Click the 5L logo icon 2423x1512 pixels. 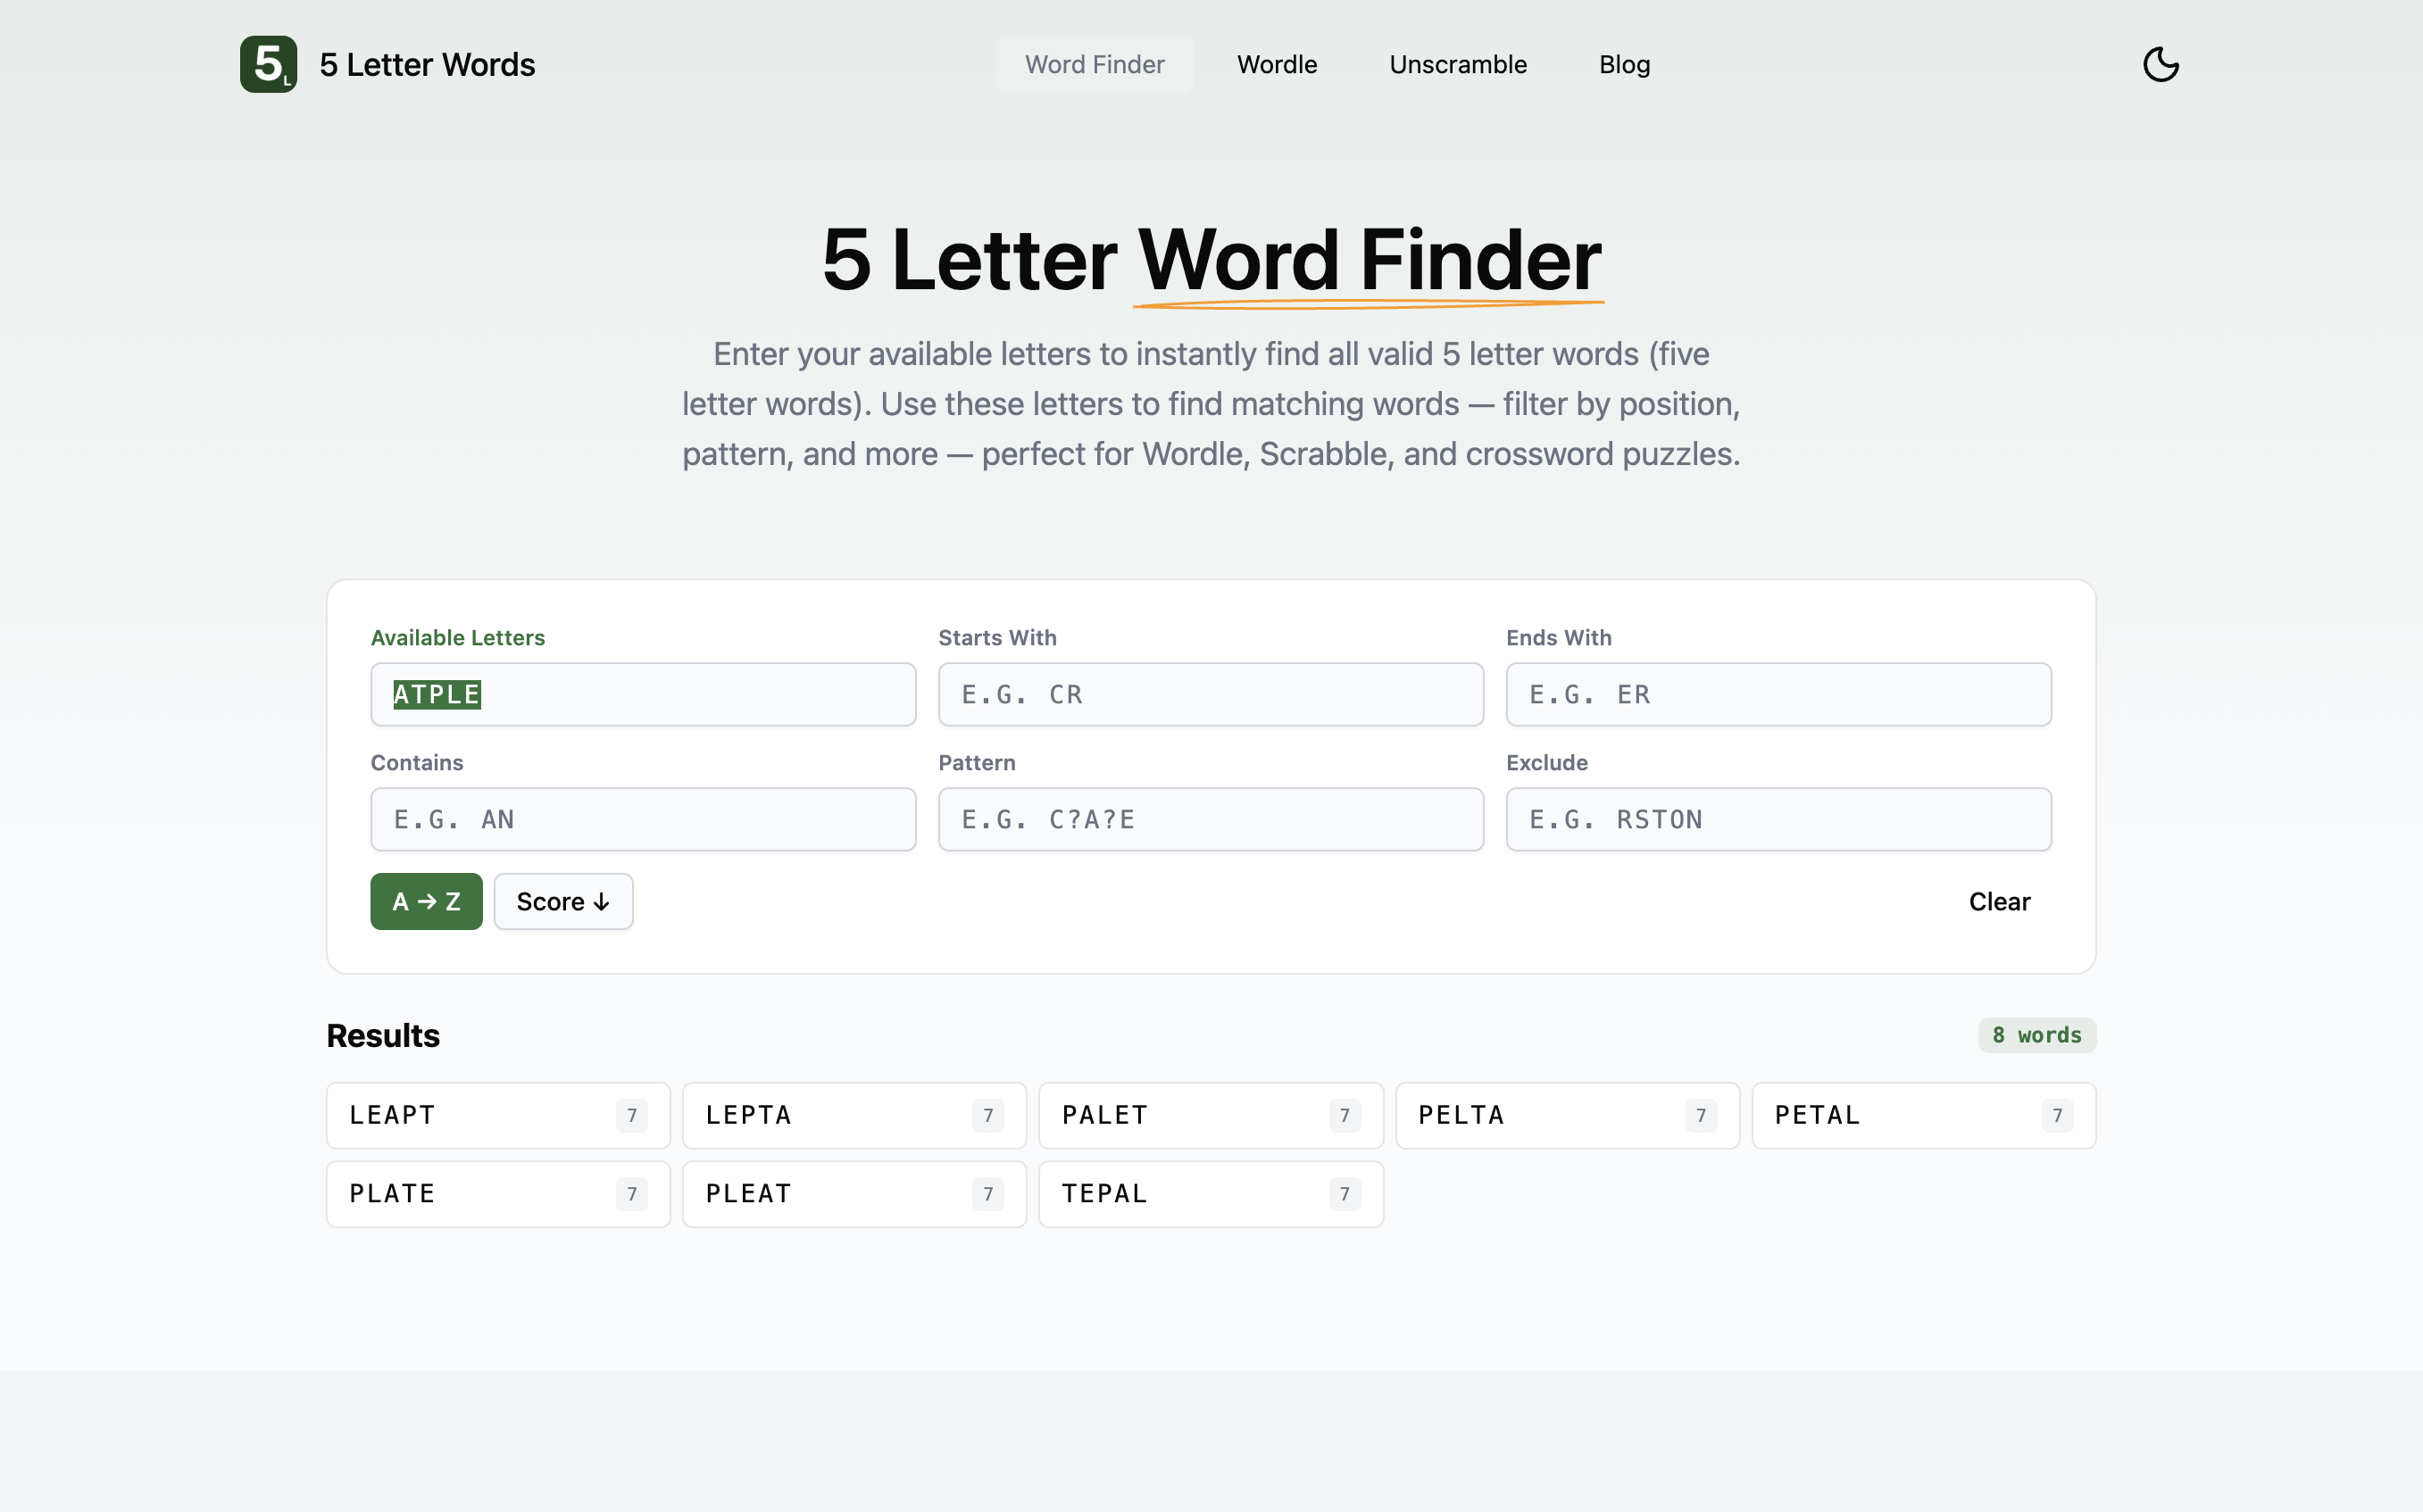point(268,63)
